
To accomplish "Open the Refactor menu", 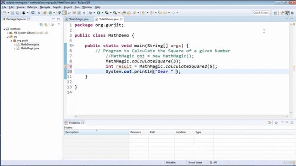I will pyautogui.click(x=32, y=7).
